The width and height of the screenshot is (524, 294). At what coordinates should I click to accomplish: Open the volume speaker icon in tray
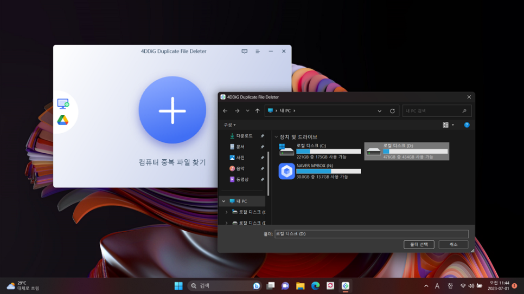coord(471,286)
